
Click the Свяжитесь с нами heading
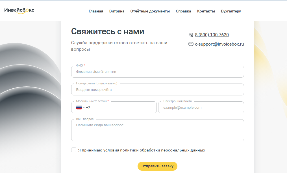coord(108,31)
